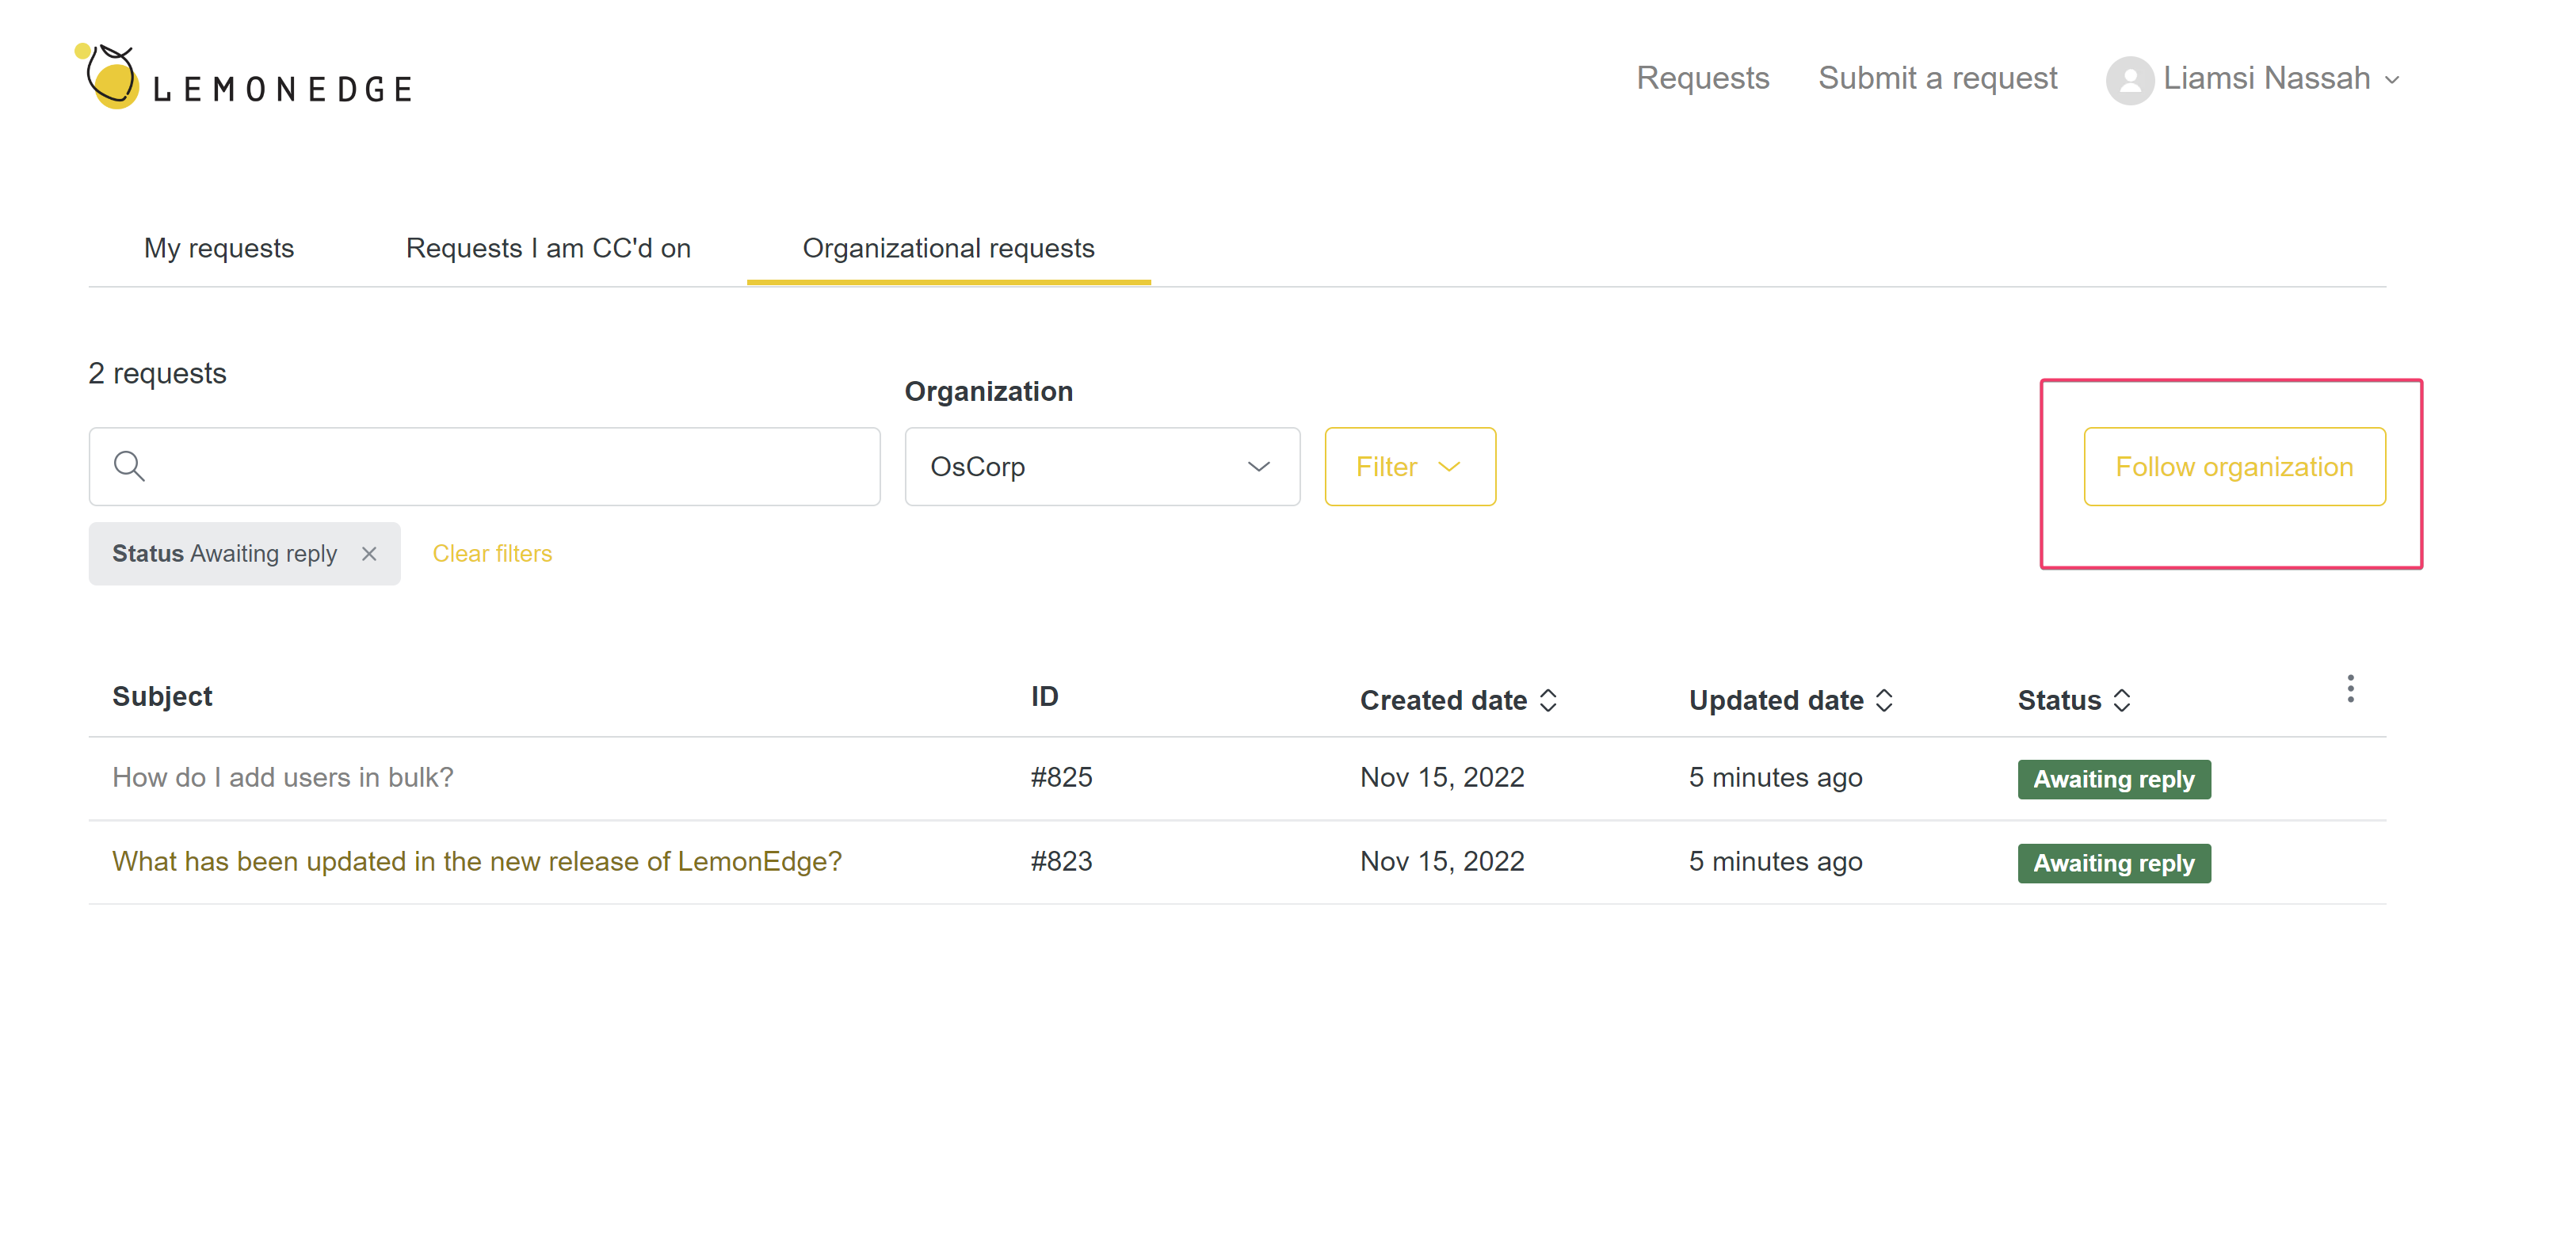Remove the Status Awaiting reply filter
The width and height of the screenshot is (2576, 1251).
click(369, 553)
